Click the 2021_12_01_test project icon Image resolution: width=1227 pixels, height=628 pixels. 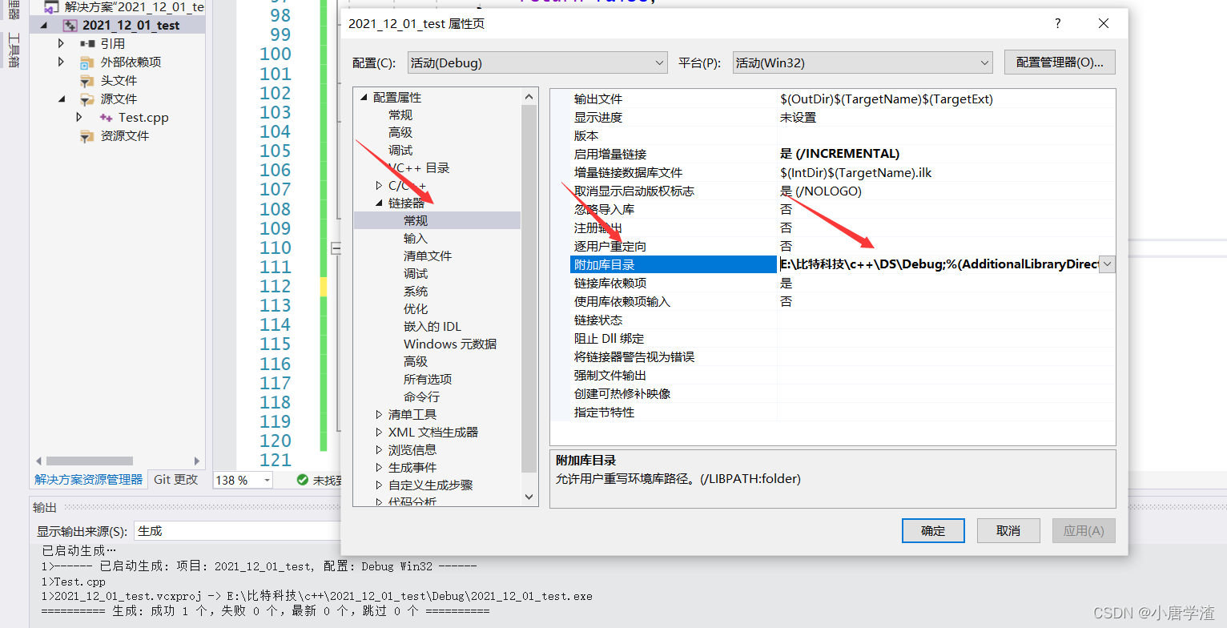pyautogui.click(x=70, y=25)
